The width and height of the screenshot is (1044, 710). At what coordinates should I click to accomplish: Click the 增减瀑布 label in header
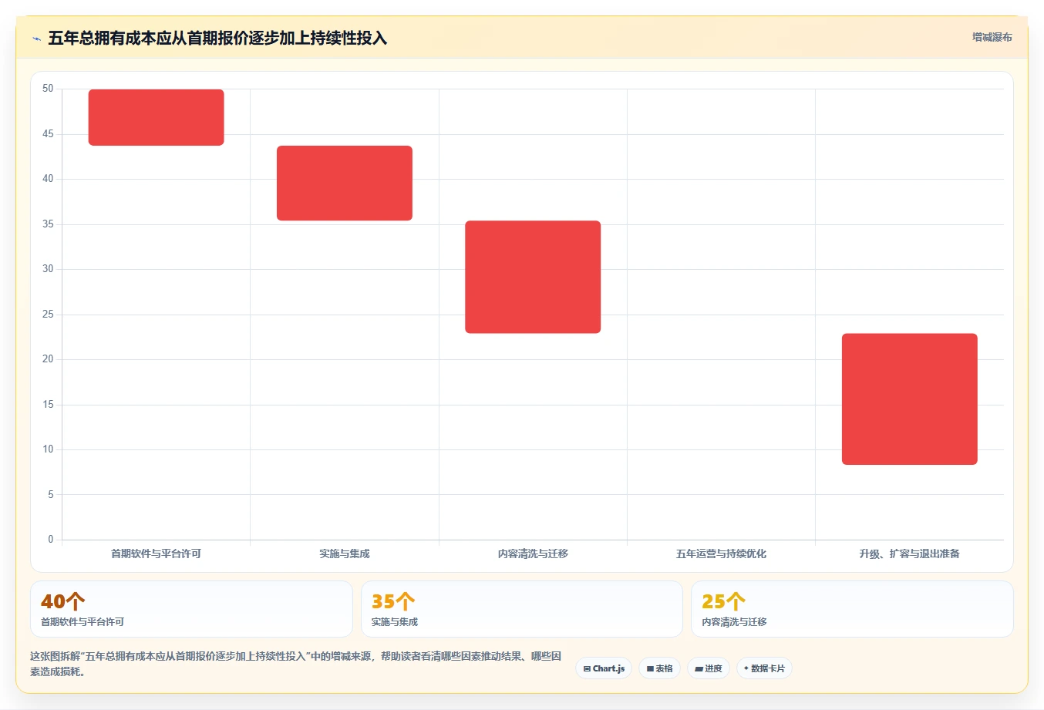[992, 37]
